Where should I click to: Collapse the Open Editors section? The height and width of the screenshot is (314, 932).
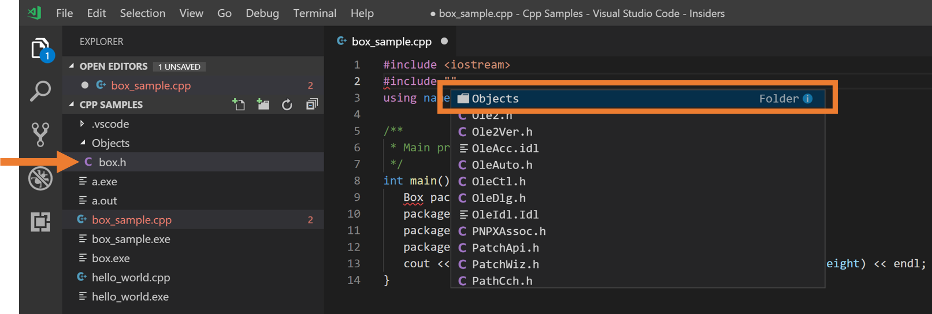click(x=72, y=66)
